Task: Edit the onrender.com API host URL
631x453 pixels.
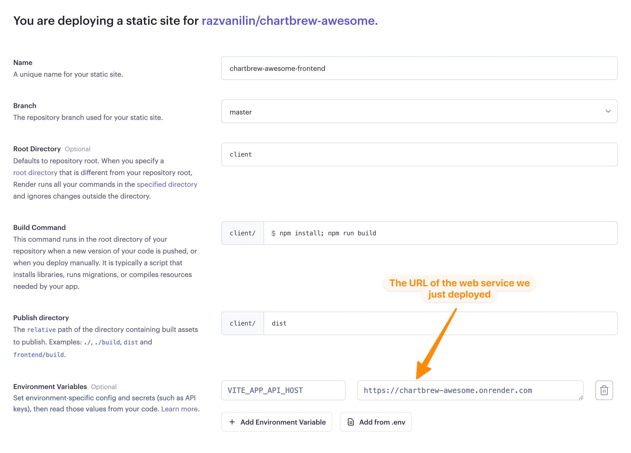Action: pyautogui.click(x=470, y=390)
